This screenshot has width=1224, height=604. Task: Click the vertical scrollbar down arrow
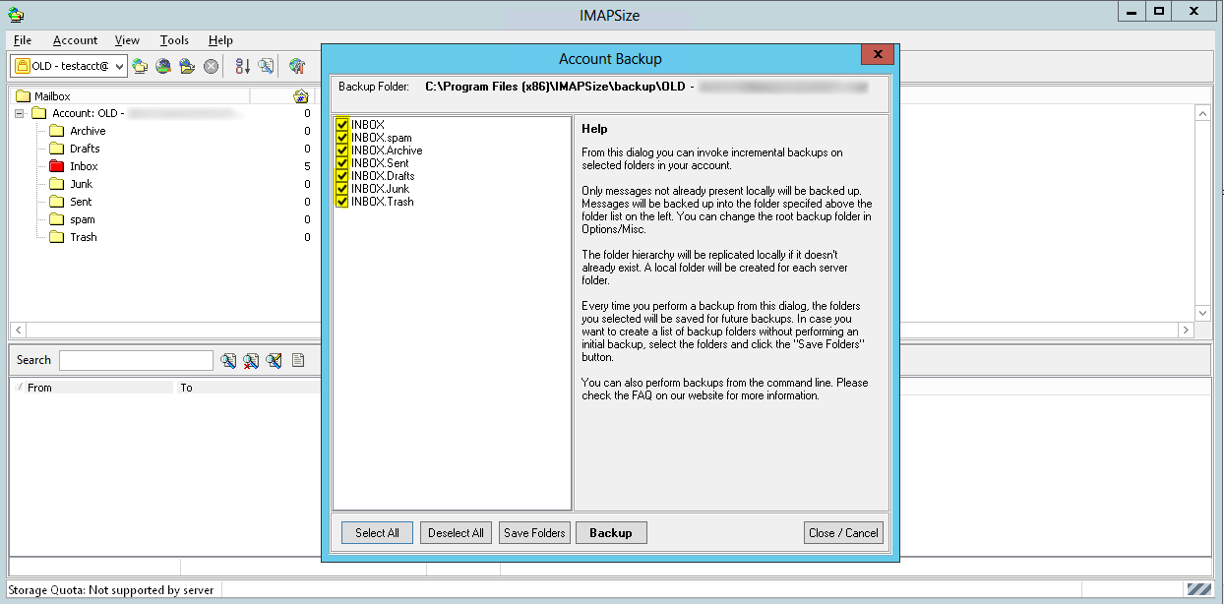[x=1202, y=313]
